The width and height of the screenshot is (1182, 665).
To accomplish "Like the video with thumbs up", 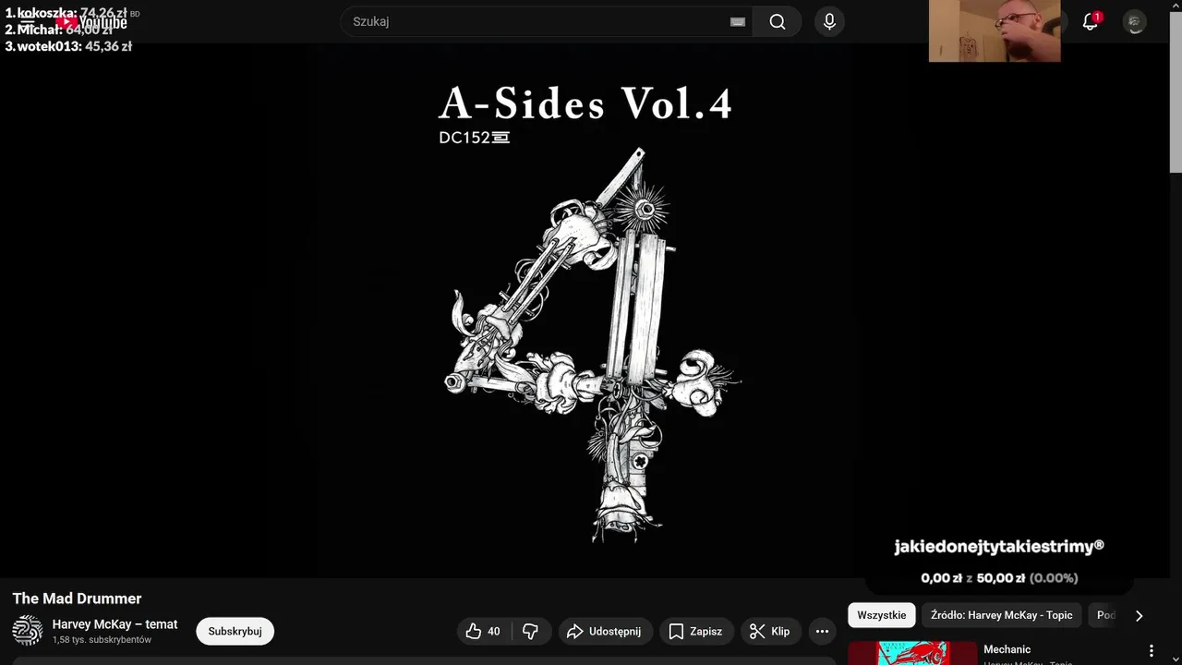I will coord(484,632).
